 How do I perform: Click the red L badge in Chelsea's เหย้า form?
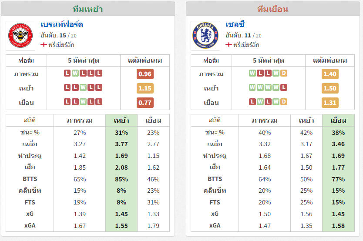pos(284,88)
